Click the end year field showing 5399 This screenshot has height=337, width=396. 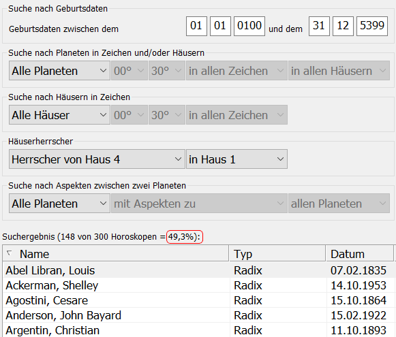372,27
